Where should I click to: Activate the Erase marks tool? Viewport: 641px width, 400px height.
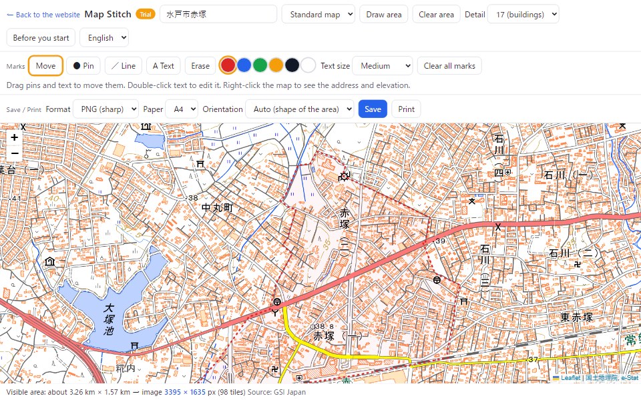200,66
